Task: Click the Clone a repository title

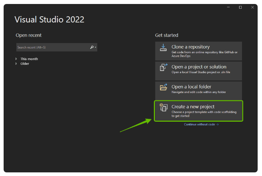Action: click(x=191, y=47)
